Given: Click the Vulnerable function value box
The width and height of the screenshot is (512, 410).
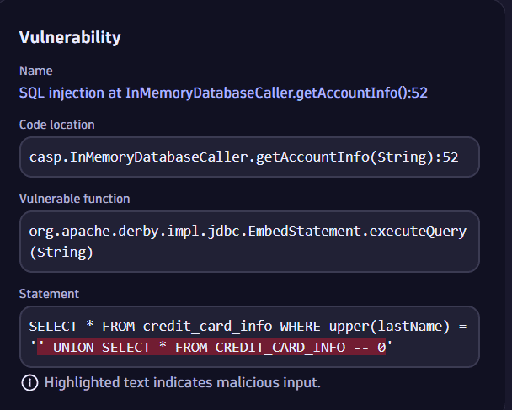Looking at the screenshot, I should coord(249,241).
